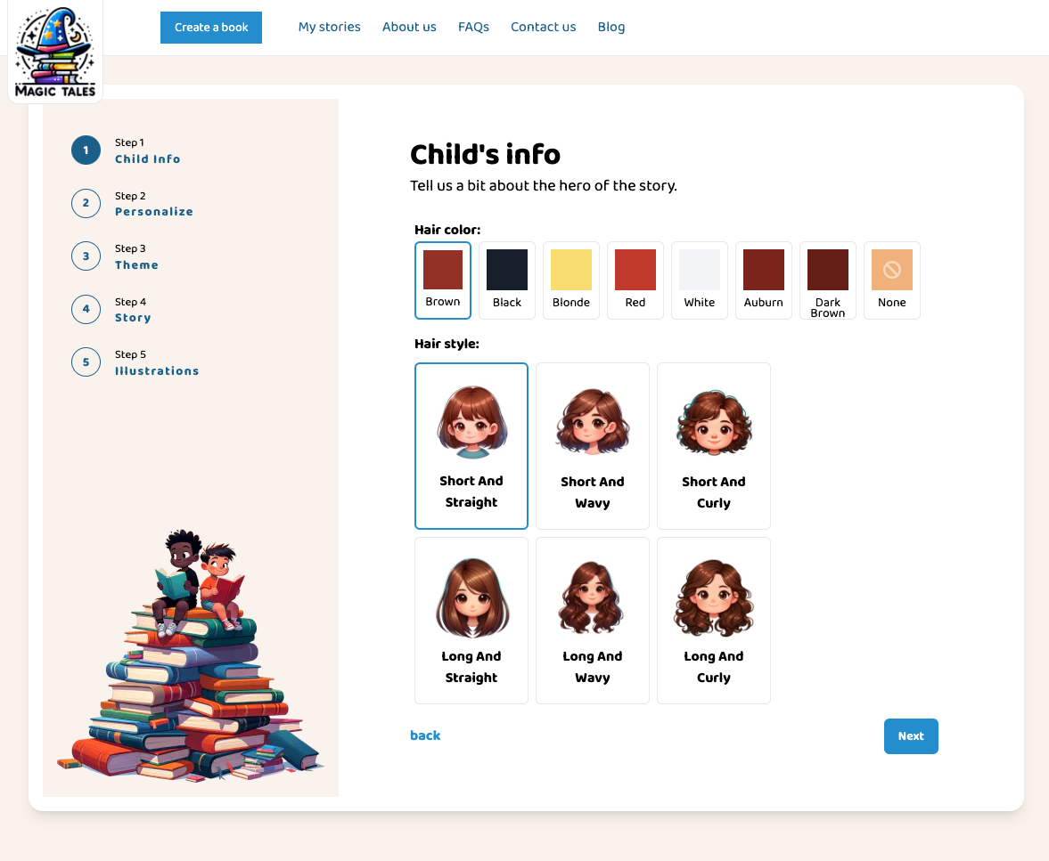1049x861 pixels.
Task: Go to Step 1 Child Info circle
Action: coord(86,150)
